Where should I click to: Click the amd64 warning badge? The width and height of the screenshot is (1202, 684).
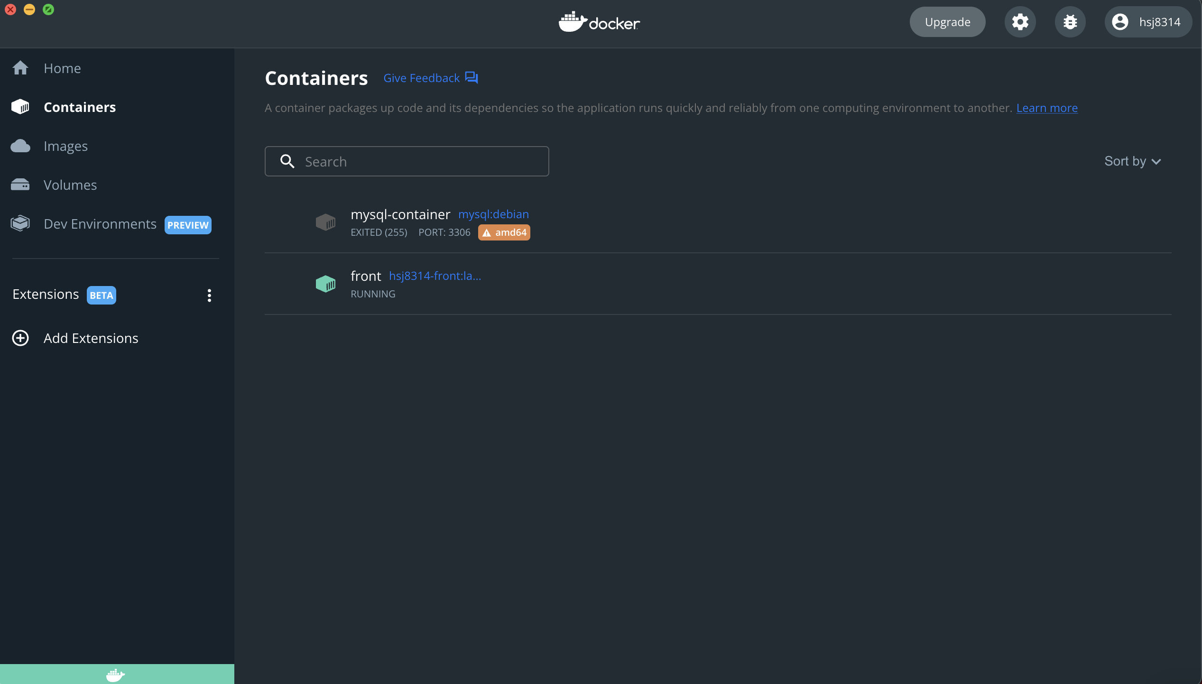504,232
